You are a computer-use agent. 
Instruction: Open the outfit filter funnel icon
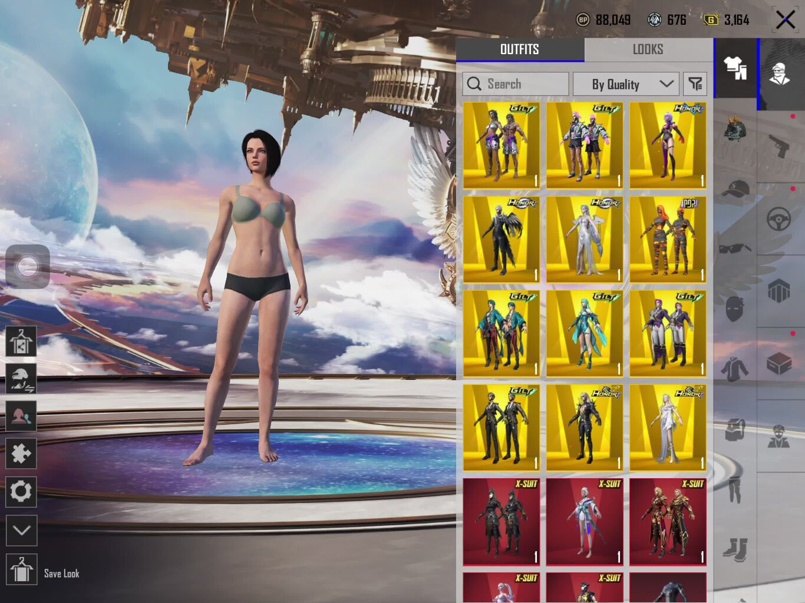tap(695, 84)
